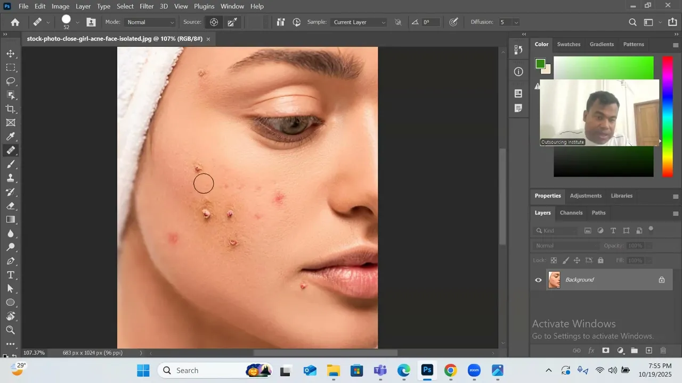Select the Move tool
682x383 pixels.
click(10, 54)
